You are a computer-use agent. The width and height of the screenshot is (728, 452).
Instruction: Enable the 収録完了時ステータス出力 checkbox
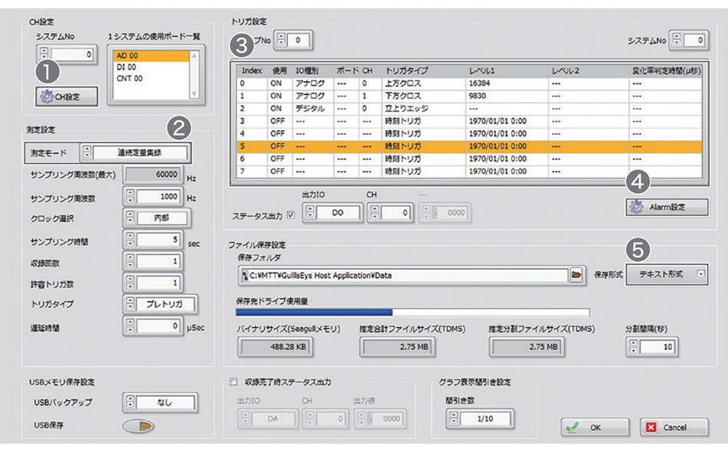point(234,382)
